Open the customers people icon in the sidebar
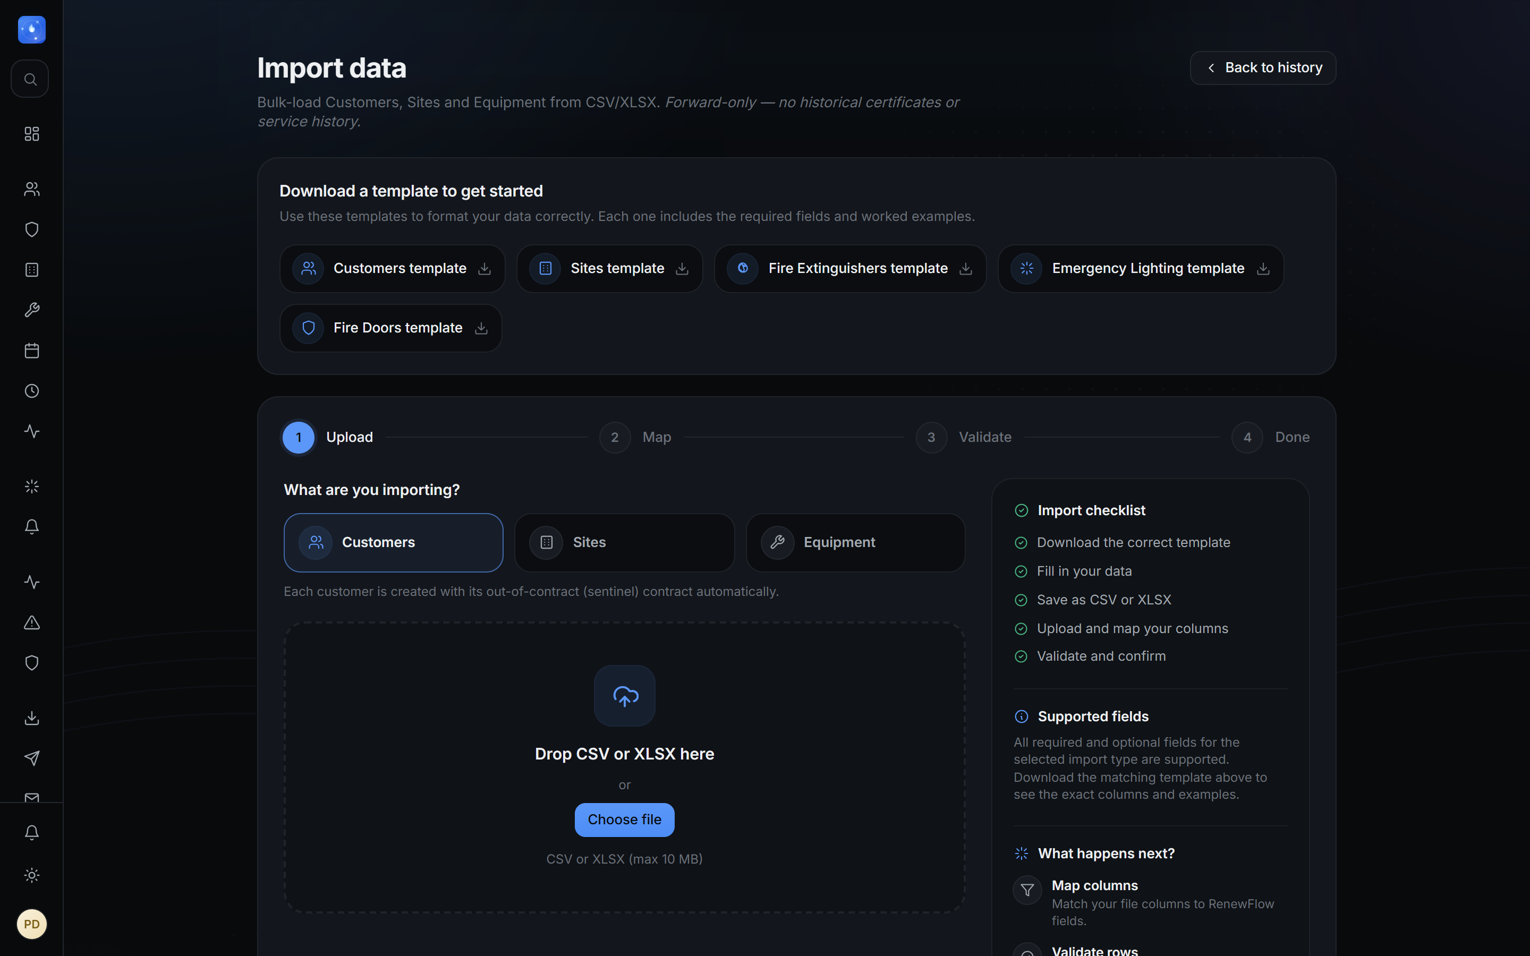Screen dimensions: 1530x956 coord(32,189)
